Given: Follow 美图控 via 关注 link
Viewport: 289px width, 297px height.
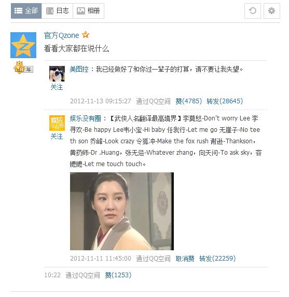Looking at the screenshot, I should pos(57,87).
